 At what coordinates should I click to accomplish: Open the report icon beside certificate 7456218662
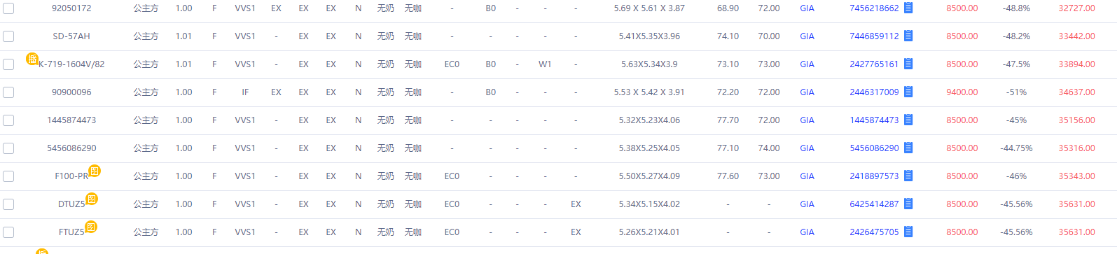tap(908, 8)
